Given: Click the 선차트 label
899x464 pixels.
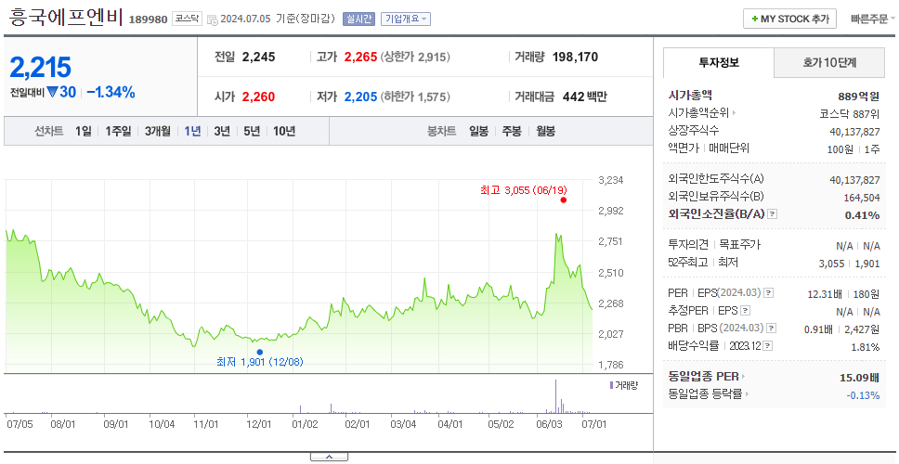Looking at the screenshot, I should [48, 131].
